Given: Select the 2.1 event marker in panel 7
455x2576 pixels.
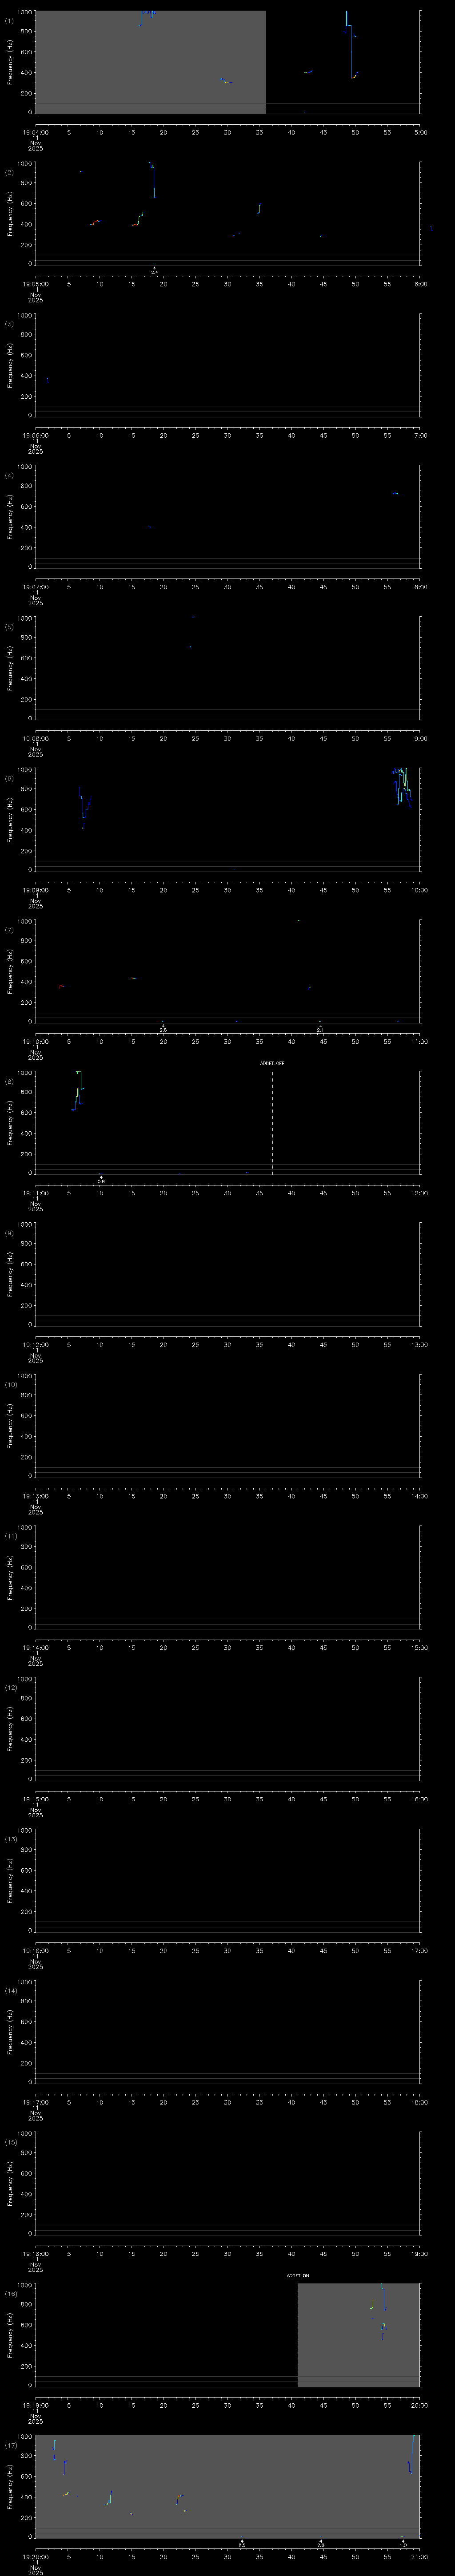Looking at the screenshot, I should (320, 1027).
